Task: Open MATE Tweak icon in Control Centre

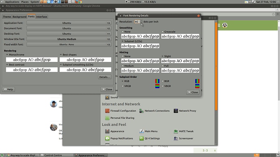Action: click(x=176, y=131)
